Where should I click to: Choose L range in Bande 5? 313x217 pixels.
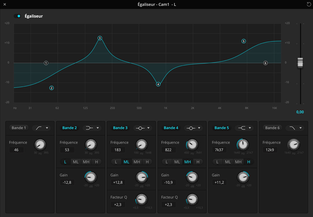pos(217,162)
